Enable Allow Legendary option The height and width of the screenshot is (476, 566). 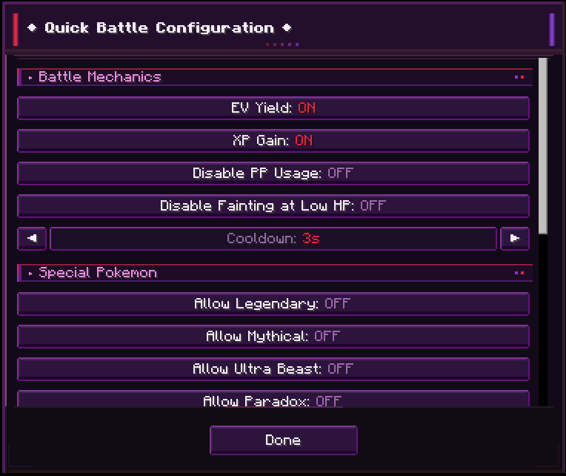(273, 304)
